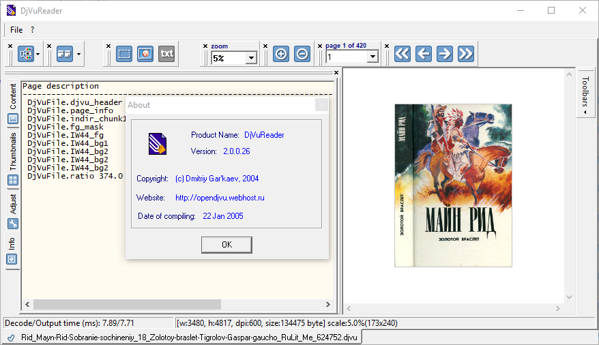The image size is (599, 345).
Task: Select the rectangular selection tool
Action: 124,54
